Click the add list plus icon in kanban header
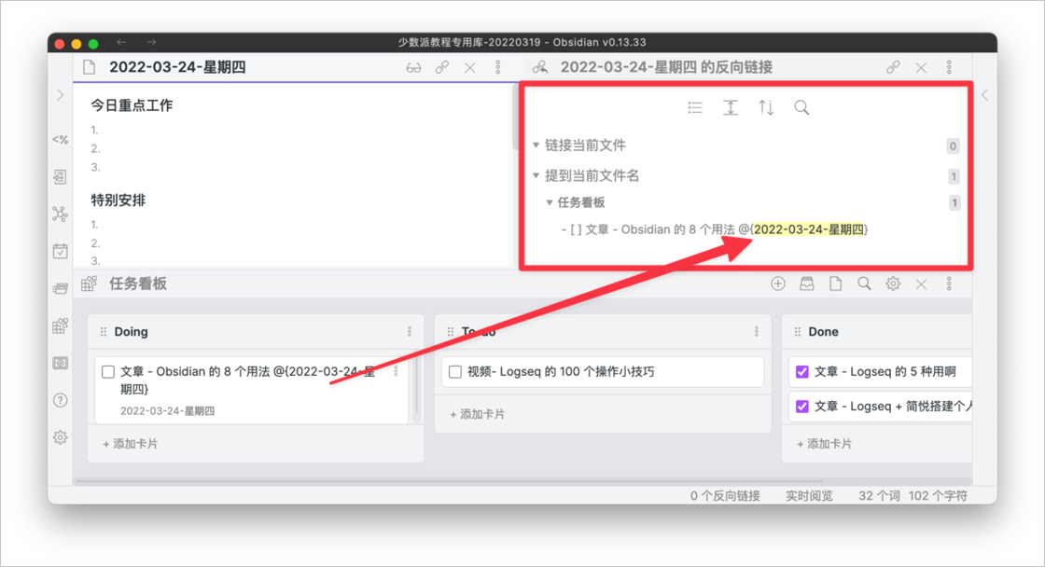Image resolution: width=1045 pixels, height=567 pixels. tap(778, 283)
